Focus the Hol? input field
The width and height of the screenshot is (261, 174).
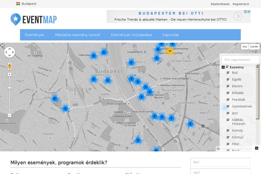pos(221,171)
